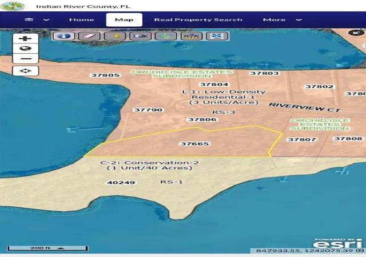This screenshot has height=257, width=366.
Task: Click the dark round icon at map top-right corner
Action: pyautogui.click(x=356, y=33)
